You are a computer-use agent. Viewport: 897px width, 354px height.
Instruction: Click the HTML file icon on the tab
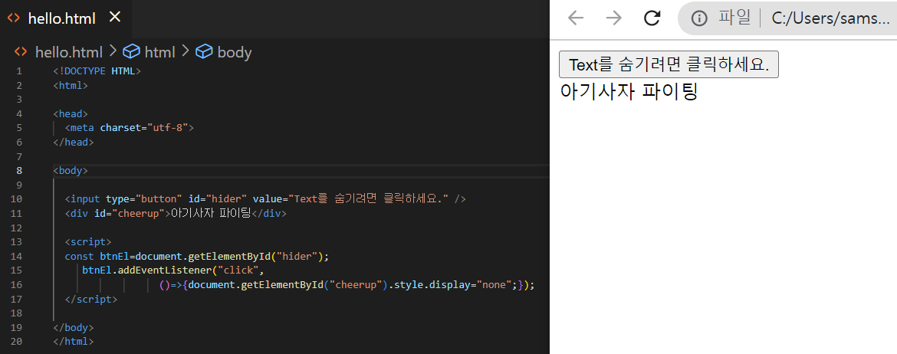tap(14, 18)
